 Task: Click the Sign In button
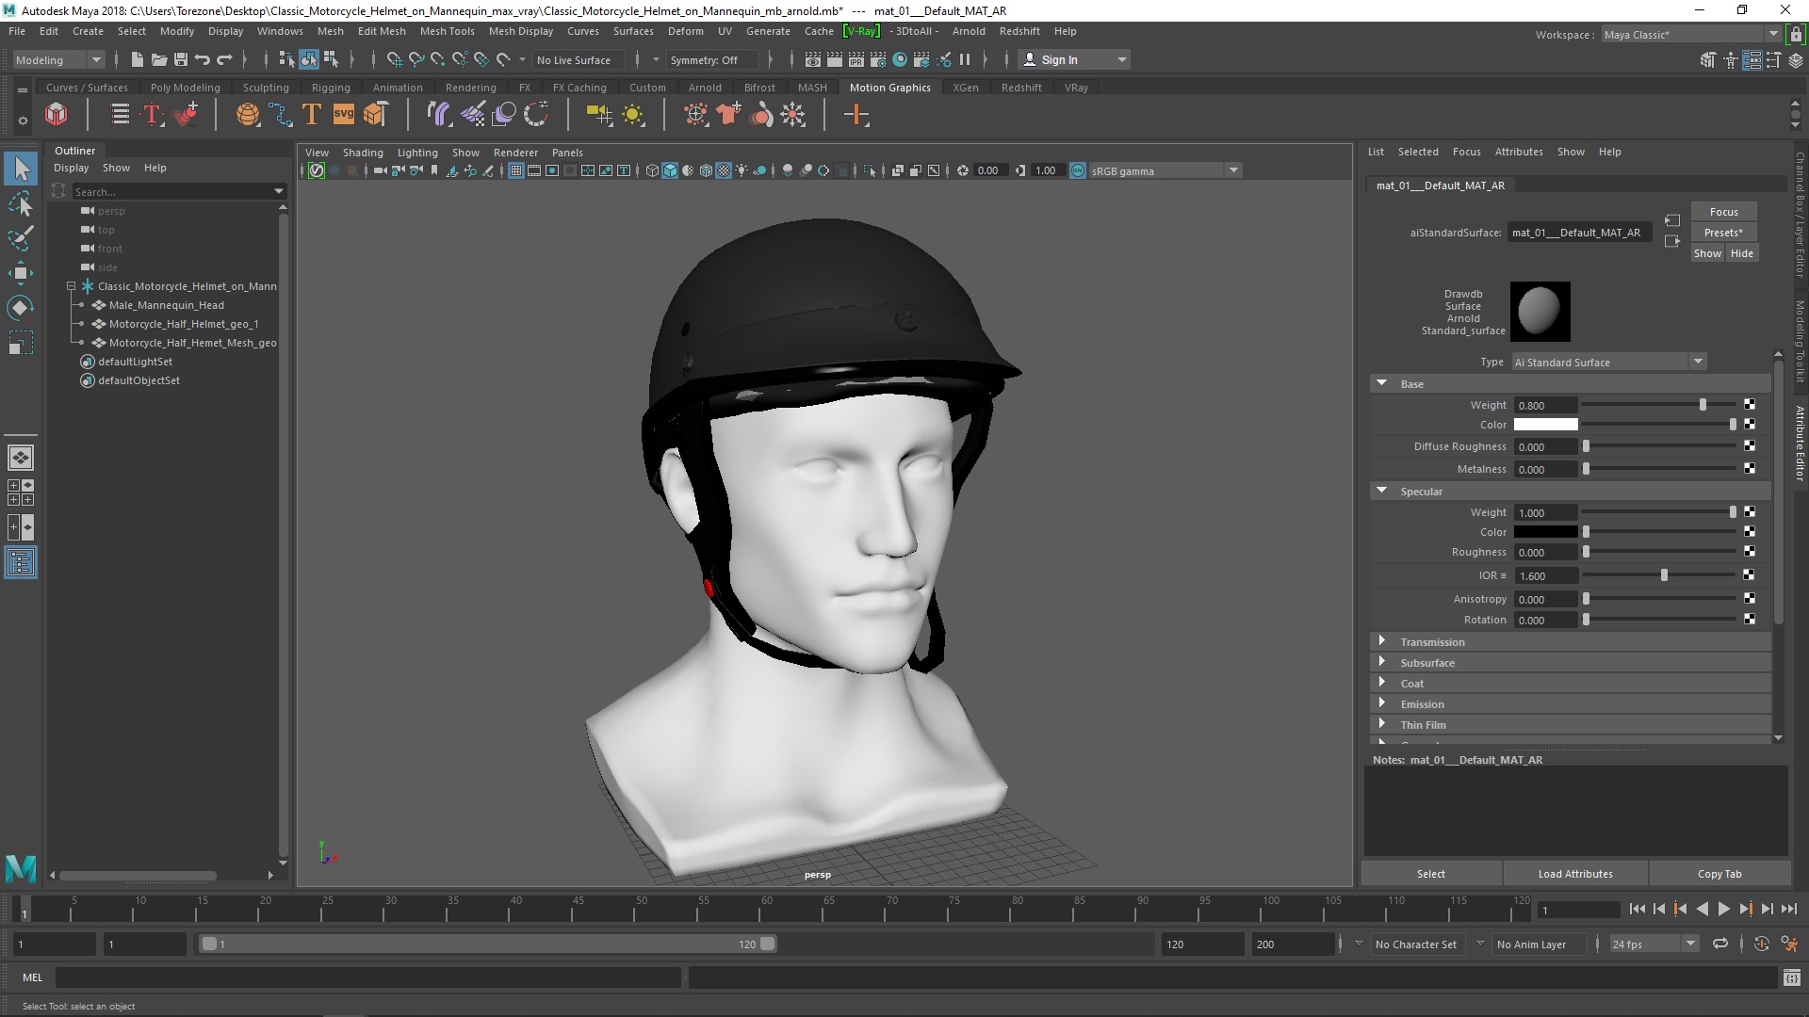(x=1074, y=59)
